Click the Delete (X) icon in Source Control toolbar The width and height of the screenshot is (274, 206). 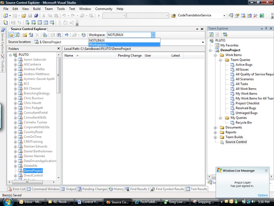[37, 35]
